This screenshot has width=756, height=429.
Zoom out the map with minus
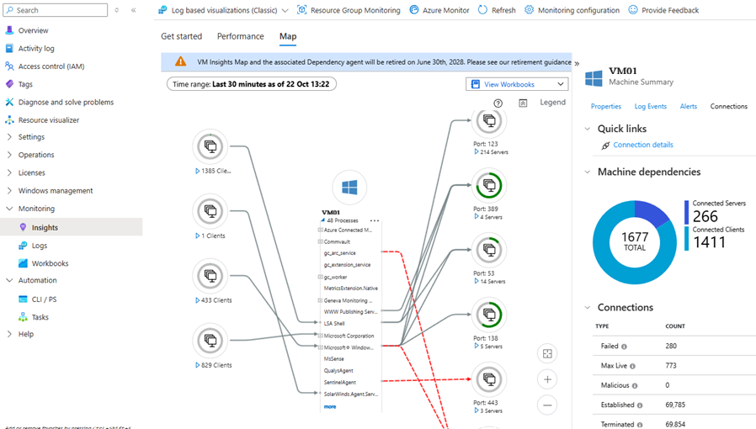coord(547,405)
